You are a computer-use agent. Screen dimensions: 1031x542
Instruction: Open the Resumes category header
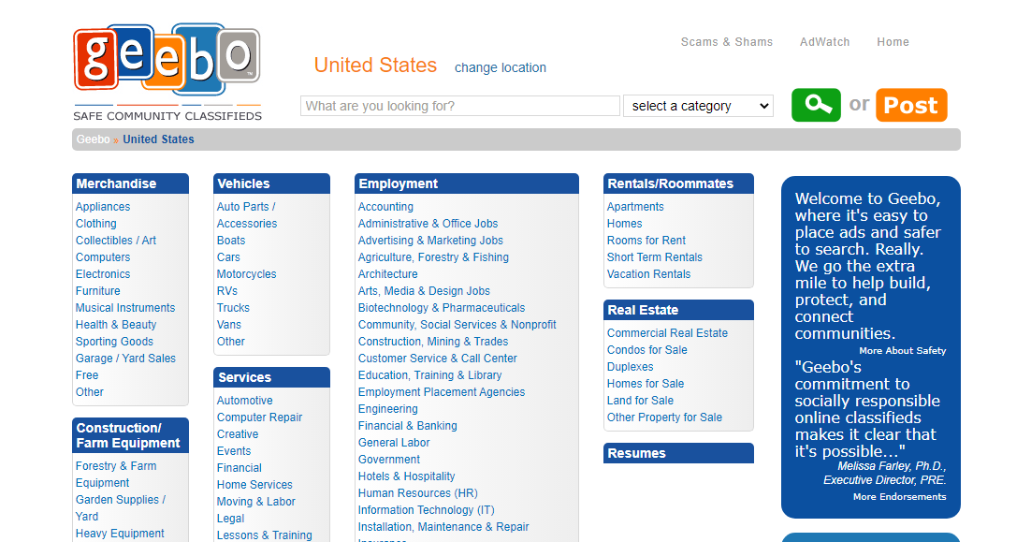point(678,453)
